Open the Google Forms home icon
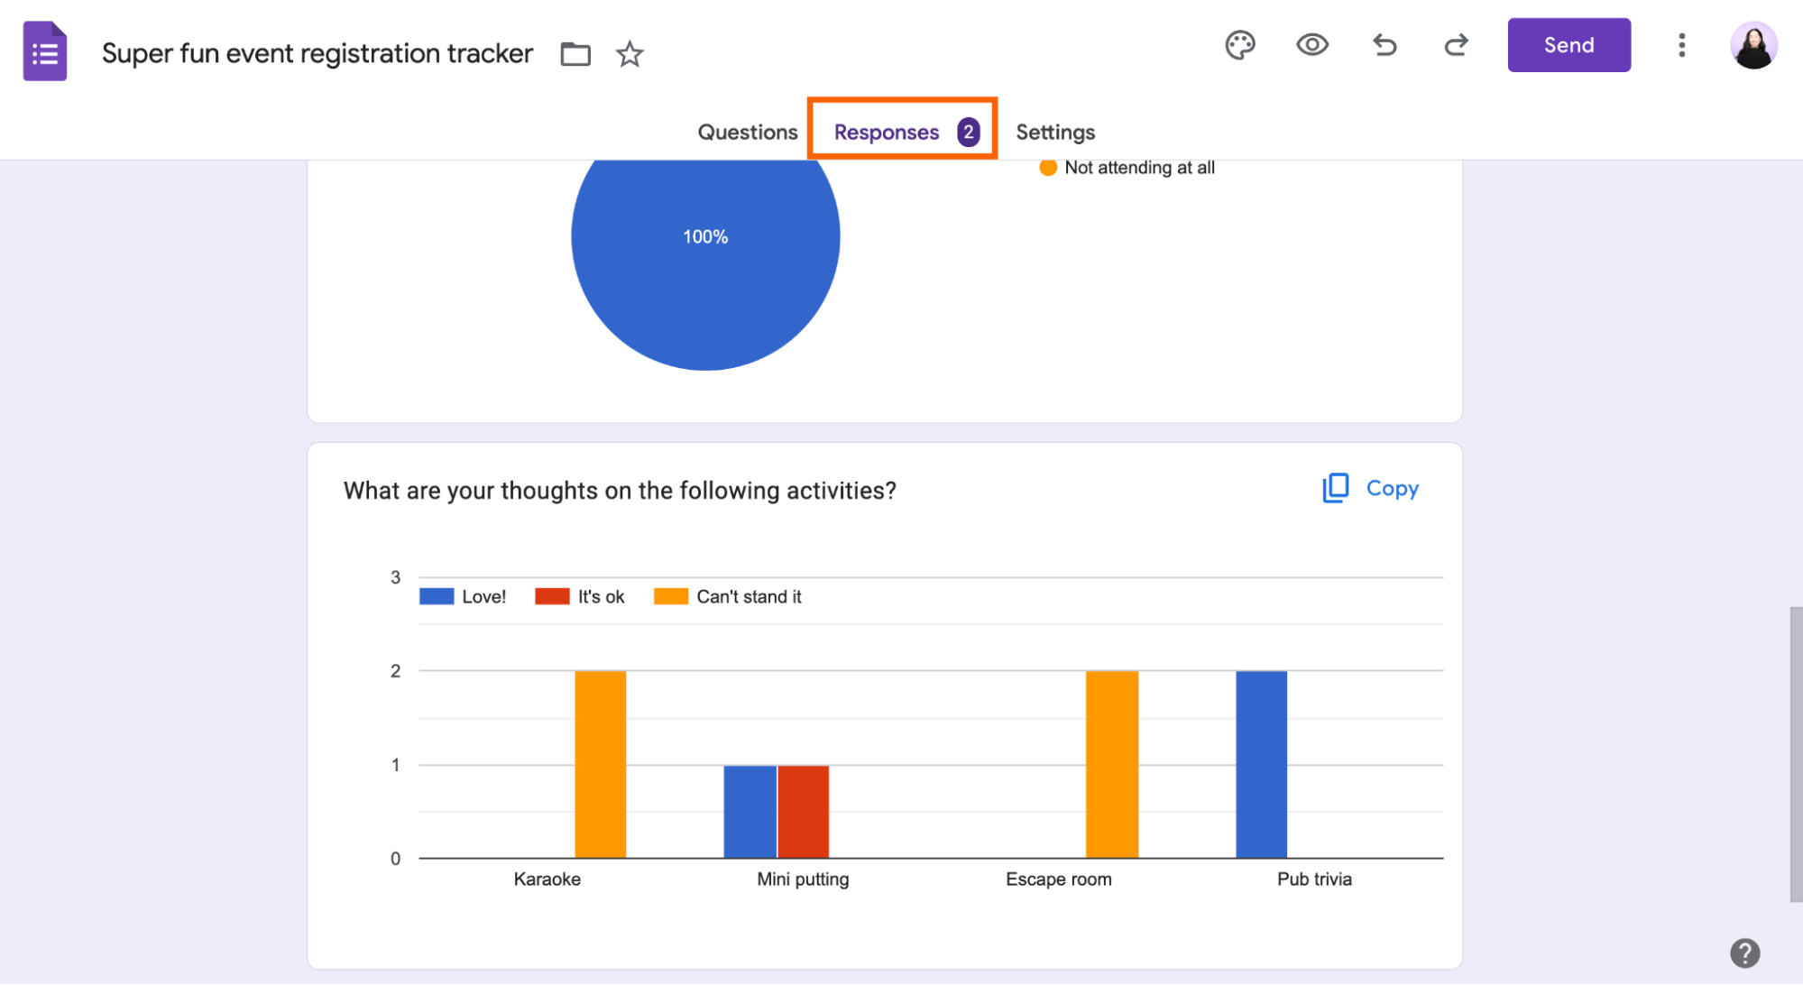 pyautogui.click(x=44, y=51)
